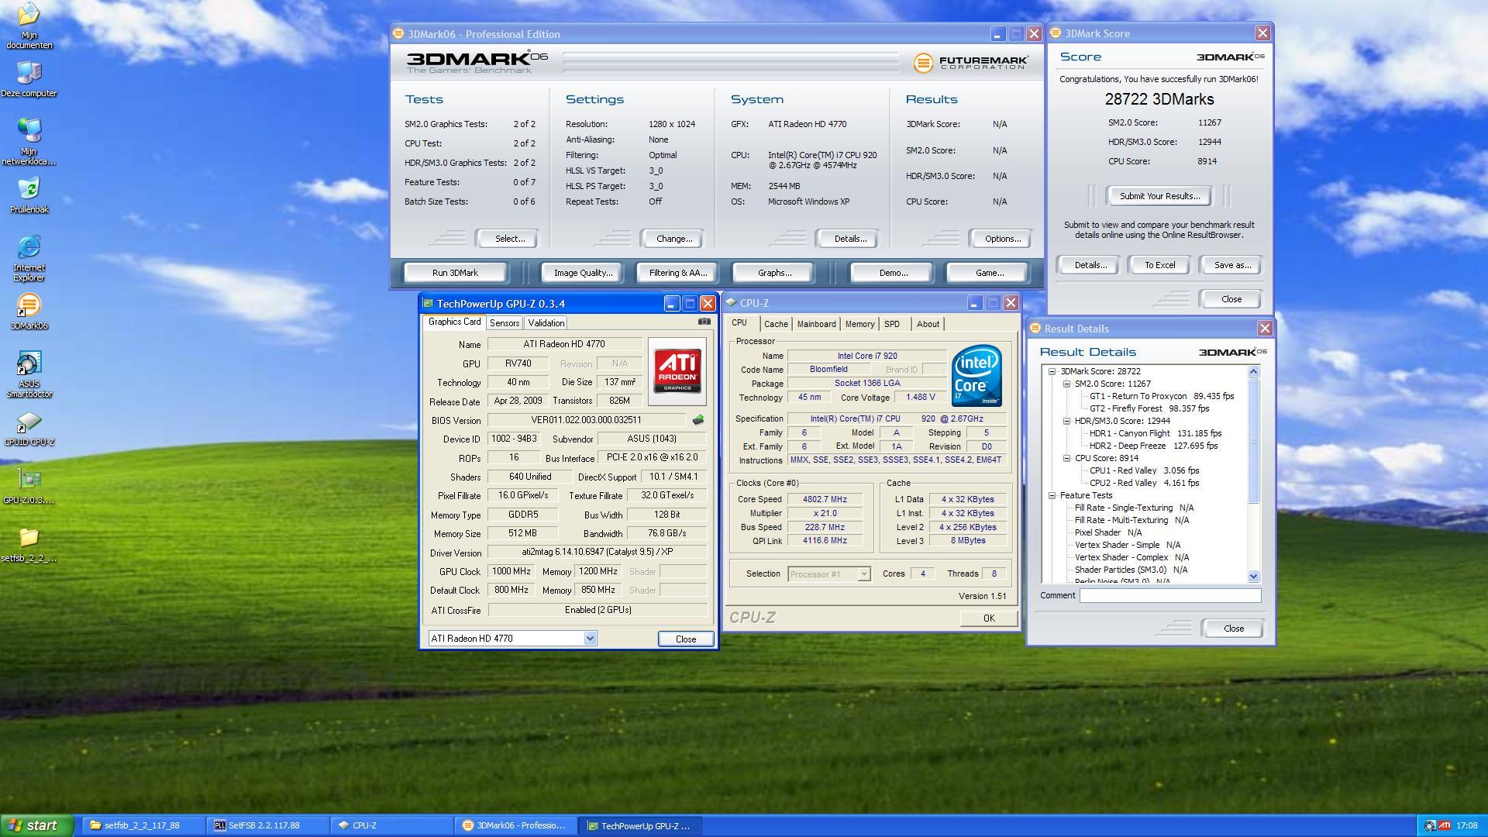Open the ASUS Smartdoctor desktop icon
The width and height of the screenshot is (1488, 837).
(x=29, y=375)
